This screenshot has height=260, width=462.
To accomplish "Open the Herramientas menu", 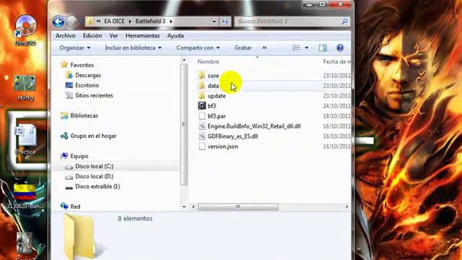I will 142,35.
